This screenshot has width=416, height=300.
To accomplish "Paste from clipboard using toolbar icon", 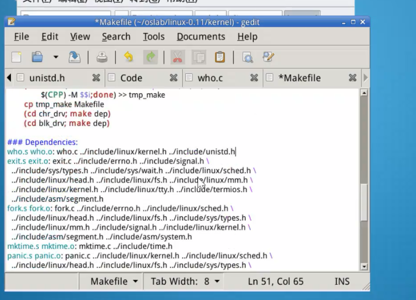I will [x=220, y=57].
